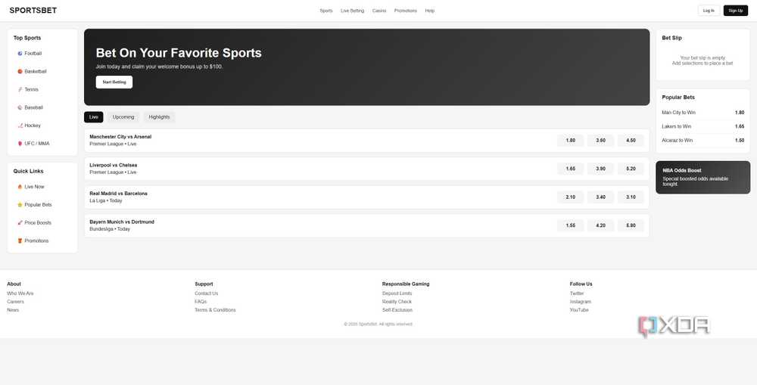The image size is (757, 385).
Task: Open the Reality Check footer link
Action: point(397,302)
